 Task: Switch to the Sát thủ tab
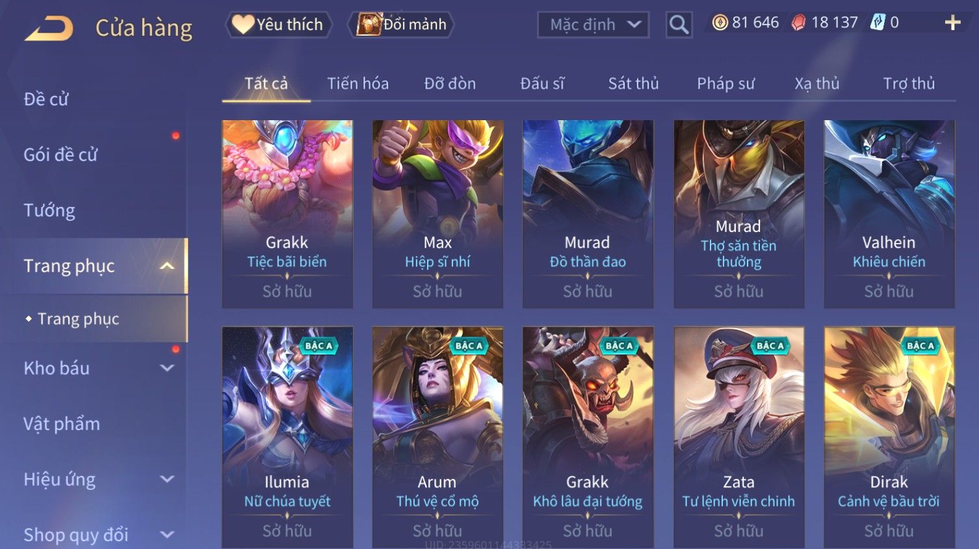pos(633,83)
